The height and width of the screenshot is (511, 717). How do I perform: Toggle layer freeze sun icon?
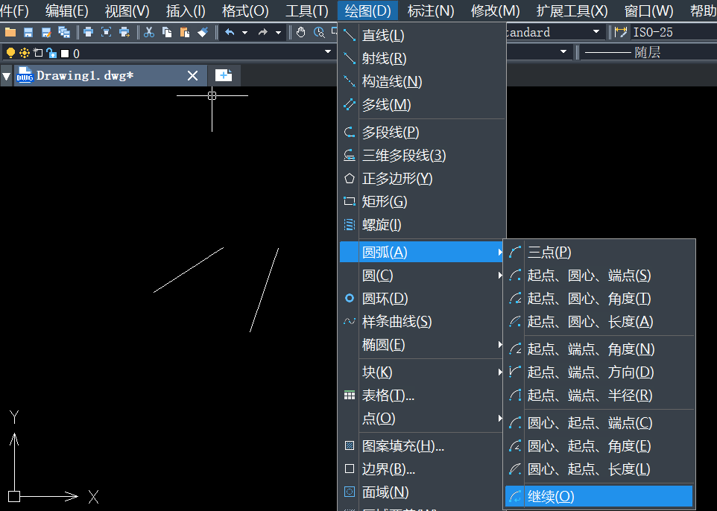click(25, 53)
